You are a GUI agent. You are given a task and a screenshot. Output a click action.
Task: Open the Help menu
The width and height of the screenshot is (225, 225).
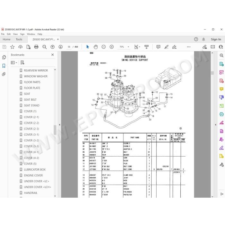[x=40, y=34]
